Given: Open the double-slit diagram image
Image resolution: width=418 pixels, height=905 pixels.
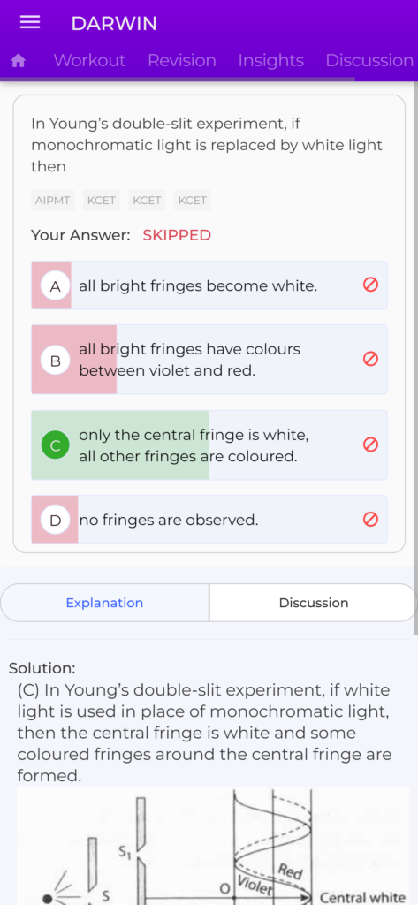Looking at the screenshot, I should (x=213, y=846).
